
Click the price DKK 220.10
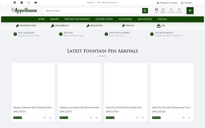(65, 112)
